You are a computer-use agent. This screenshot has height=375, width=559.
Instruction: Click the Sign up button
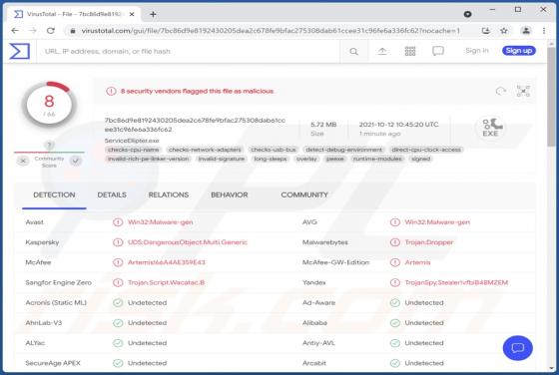[x=519, y=51]
